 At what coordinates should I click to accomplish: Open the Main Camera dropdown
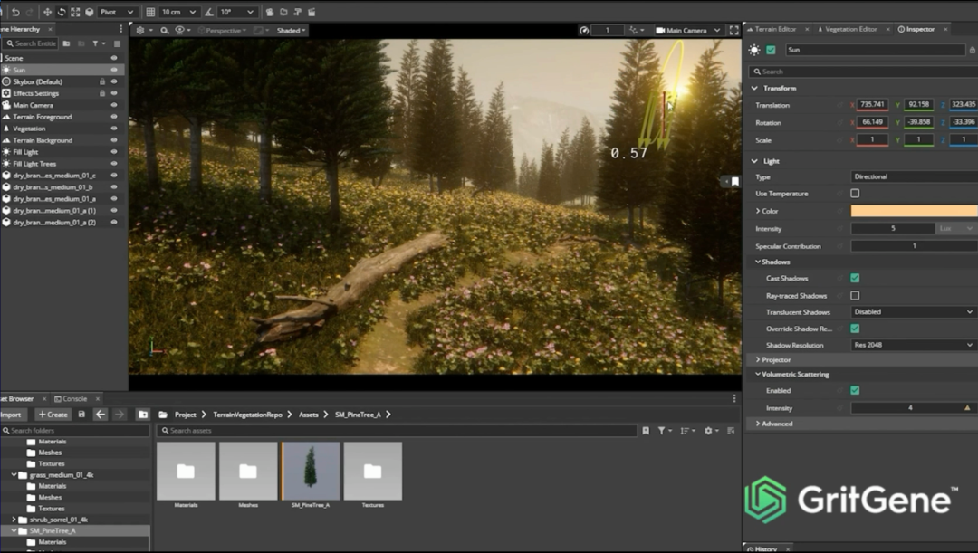click(687, 30)
